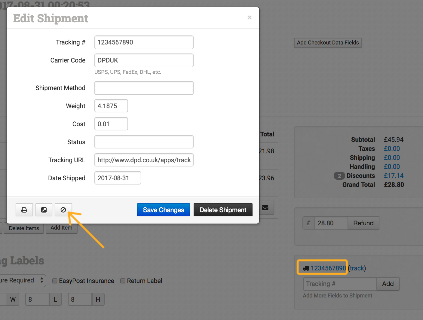The height and width of the screenshot is (320, 423).
Task: Edit the Tracking # field in dialog
Action: (x=144, y=42)
